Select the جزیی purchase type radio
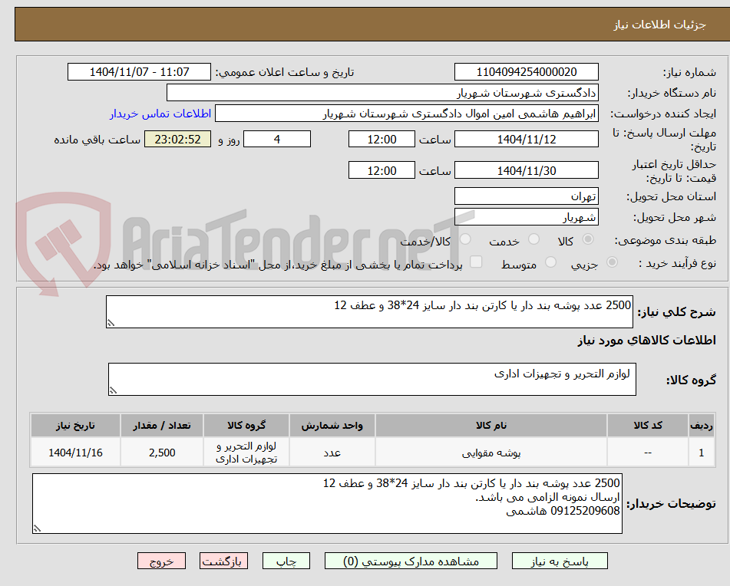 click(x=612, y=262)
